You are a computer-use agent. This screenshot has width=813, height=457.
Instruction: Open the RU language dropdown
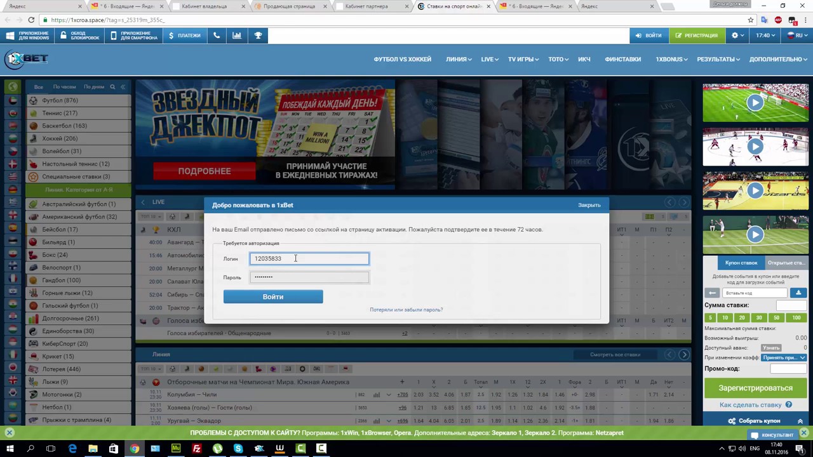(798, 36)
